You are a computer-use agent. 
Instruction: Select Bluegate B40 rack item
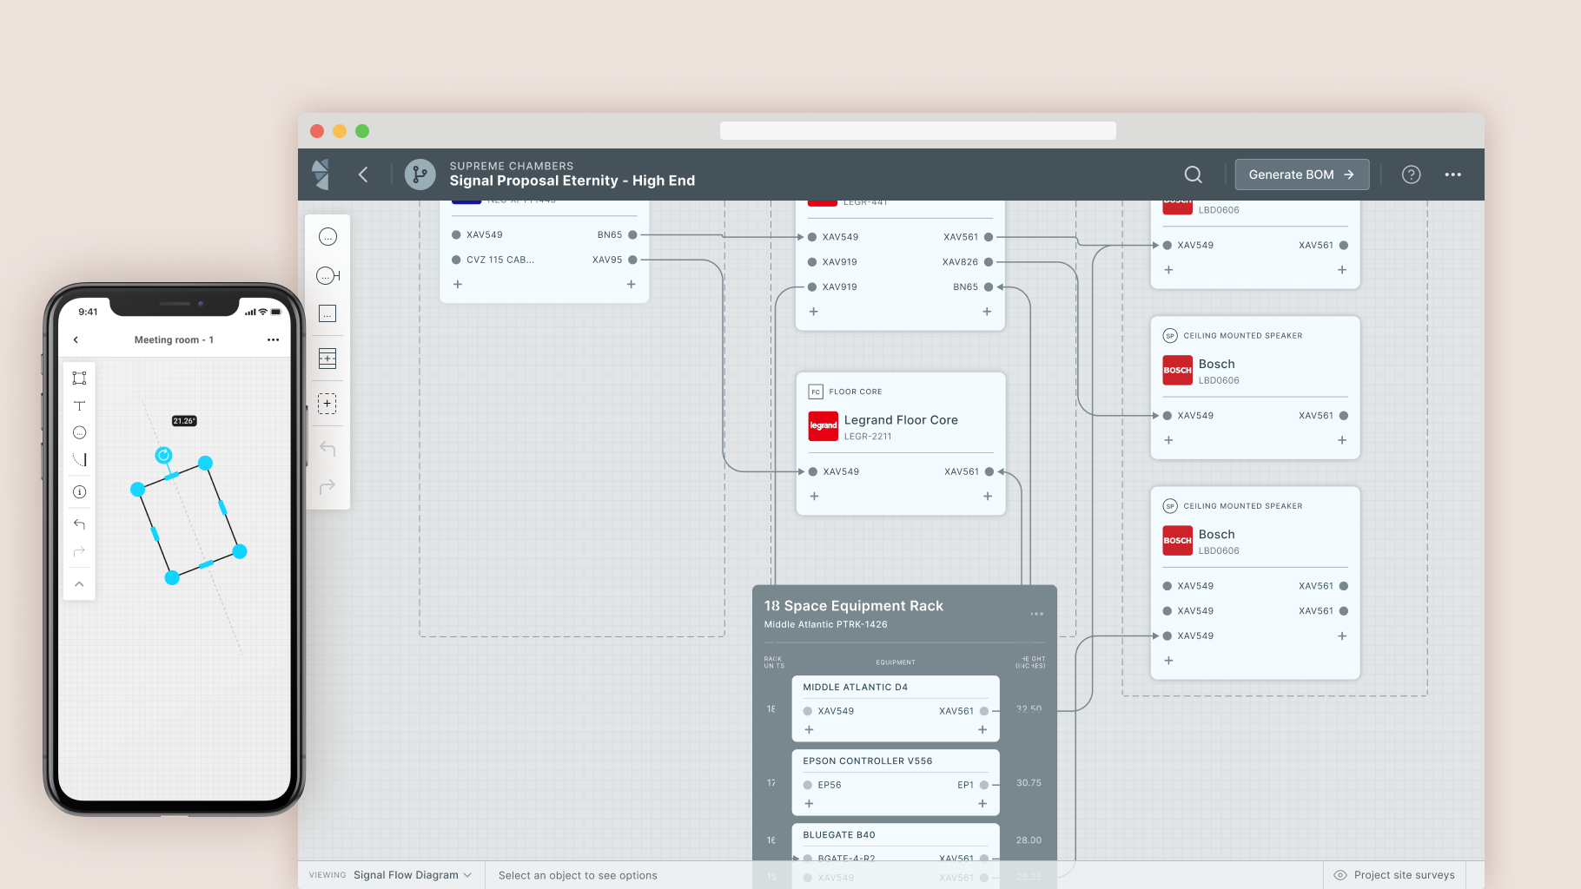pos(896,843)
